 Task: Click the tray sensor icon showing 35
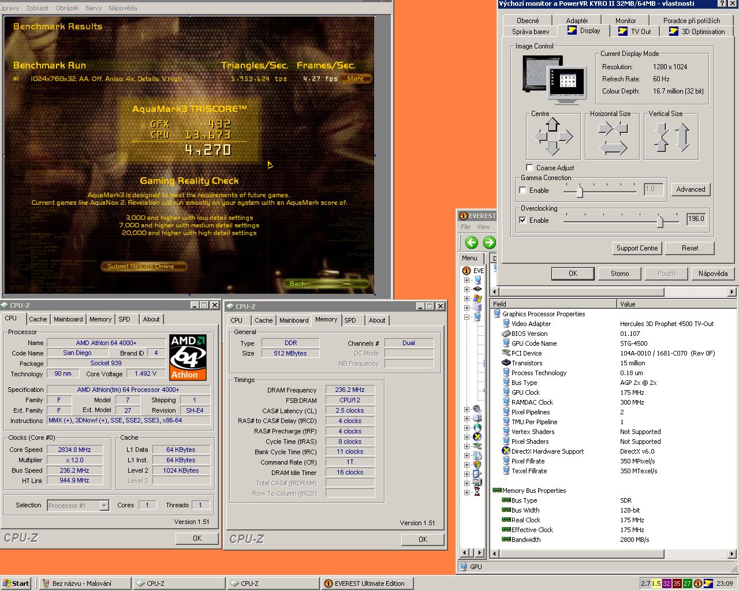tap(677, 583)
